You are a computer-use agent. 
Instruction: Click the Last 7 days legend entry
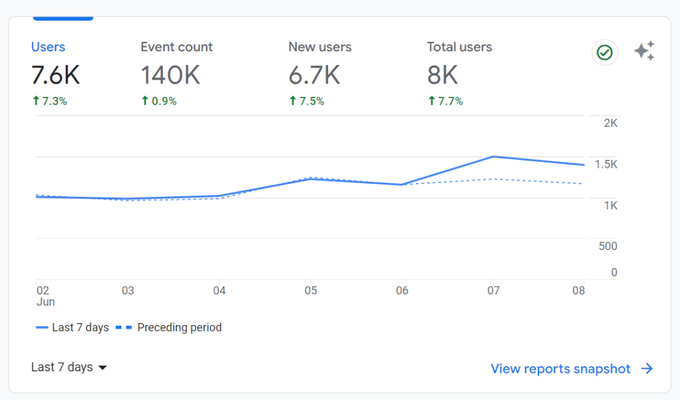[72, 327]
